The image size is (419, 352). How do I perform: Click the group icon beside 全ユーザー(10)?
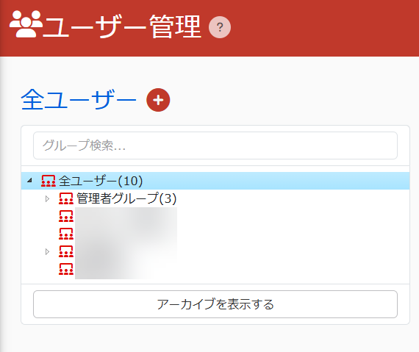pos(49,181)
